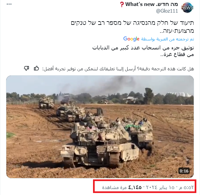The width and height of the screenshot is (200, 195).
Task: Click the Hebrew word מרצועת-עזה in tweet
Action: pyautogui.click(x=177, y=31)
